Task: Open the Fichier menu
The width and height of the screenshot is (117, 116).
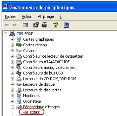Action: [x=10, y=16]
